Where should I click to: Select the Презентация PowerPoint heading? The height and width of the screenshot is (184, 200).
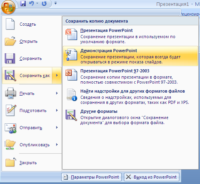[x=106, y=30]
